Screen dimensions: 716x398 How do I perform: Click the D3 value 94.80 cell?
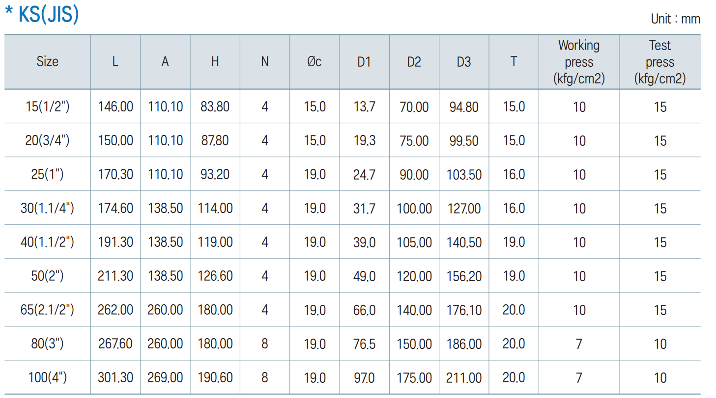point(463,106)
